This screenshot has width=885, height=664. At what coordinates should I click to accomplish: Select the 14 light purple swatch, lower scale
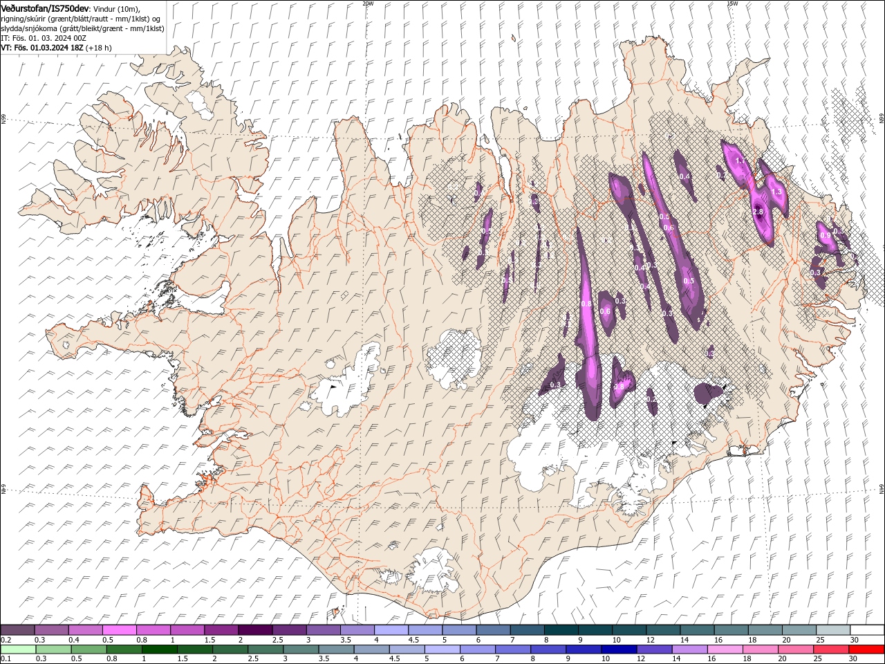(x=689, y=649)
